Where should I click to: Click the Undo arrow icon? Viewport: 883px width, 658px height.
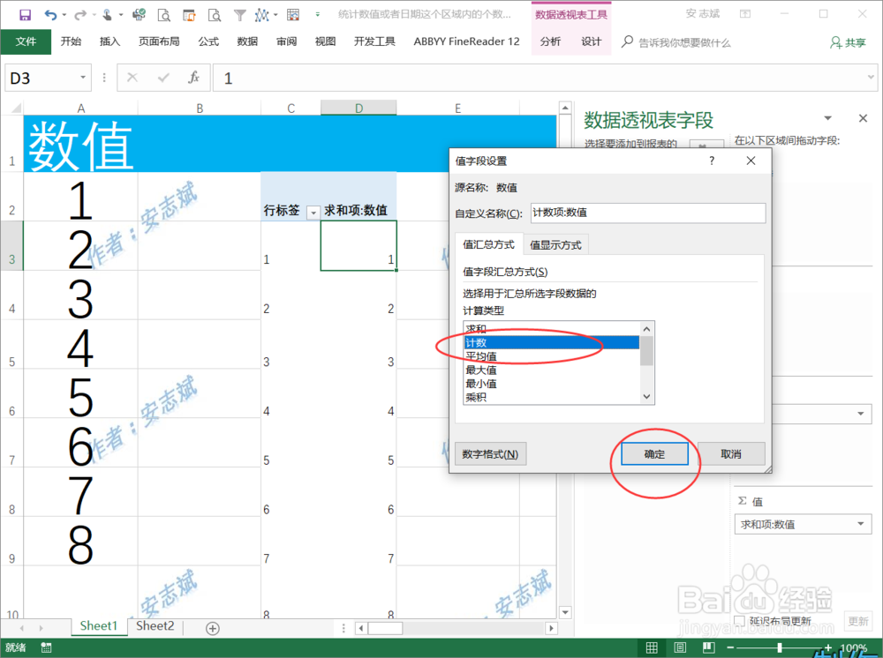point(50,15)
